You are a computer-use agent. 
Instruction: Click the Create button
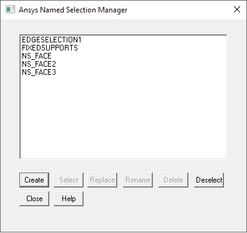coord(34,180)
